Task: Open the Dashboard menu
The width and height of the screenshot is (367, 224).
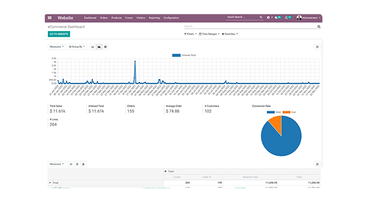Action: coord(90,18)
